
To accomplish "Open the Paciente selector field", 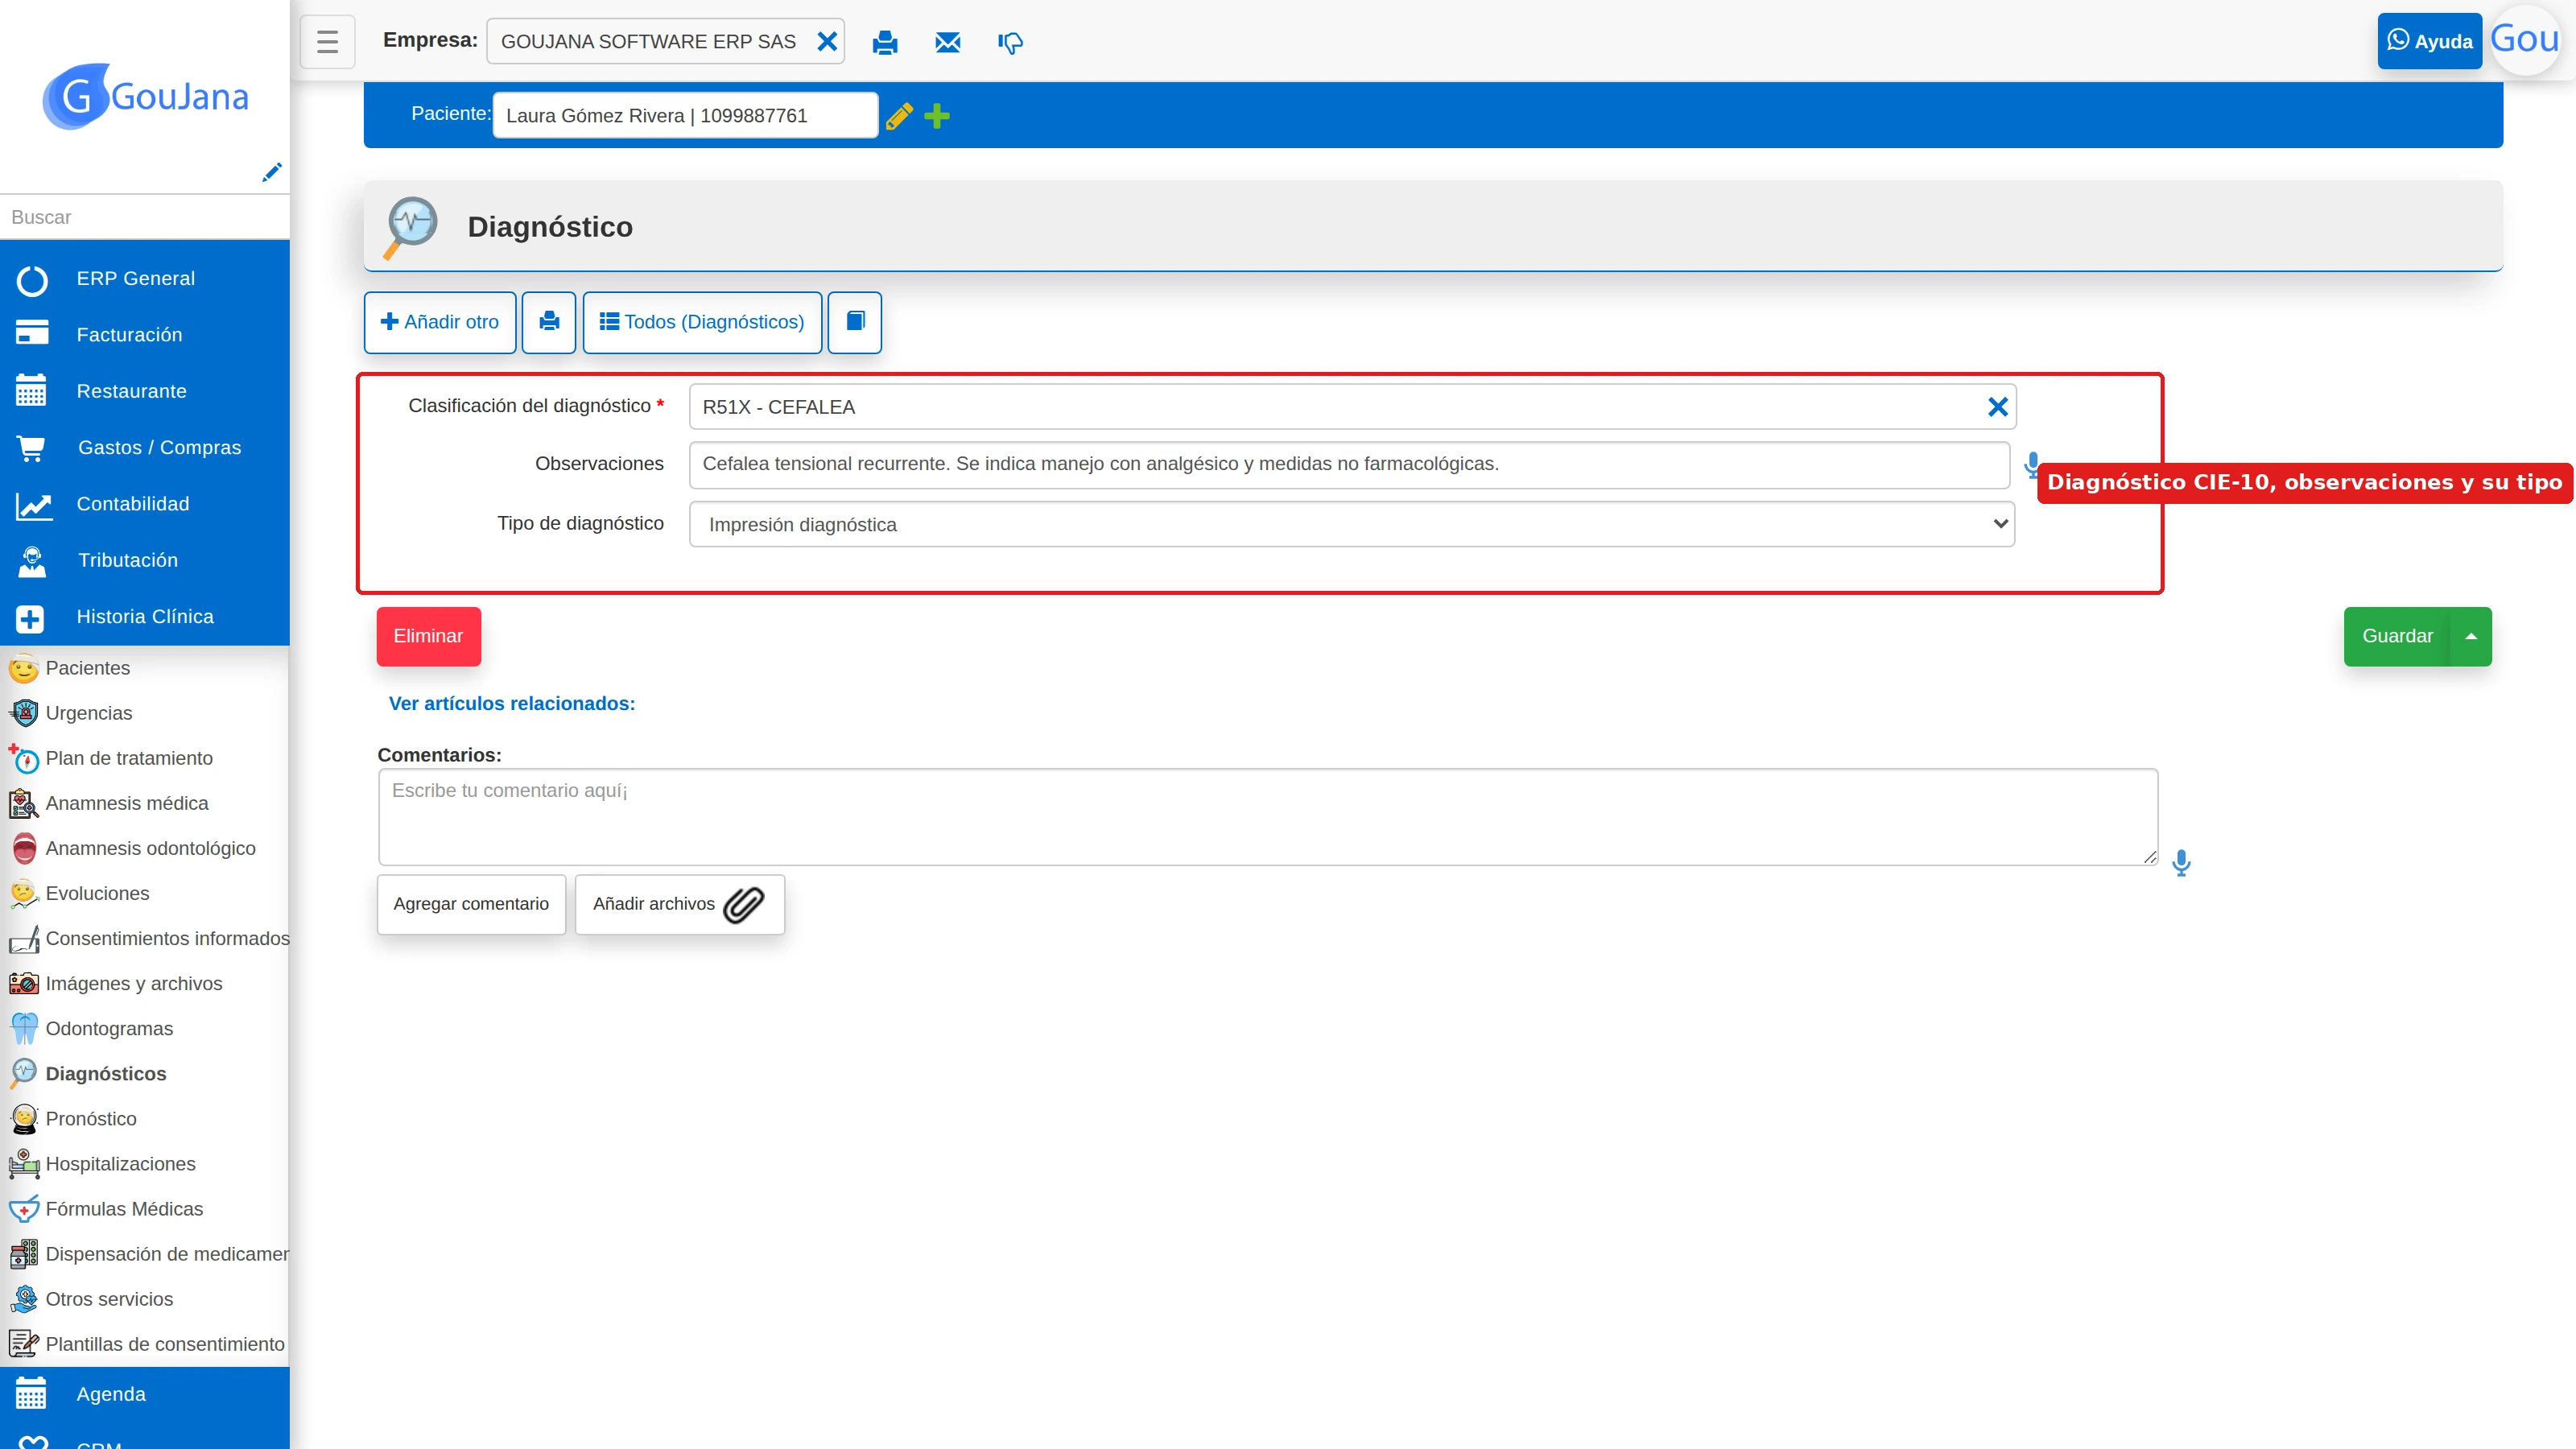I will (x=685, y=115).
